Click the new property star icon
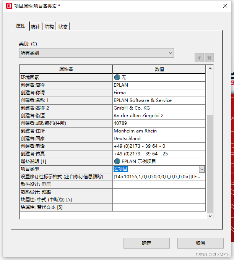The image size is (234, 260). tap(199, 58)
